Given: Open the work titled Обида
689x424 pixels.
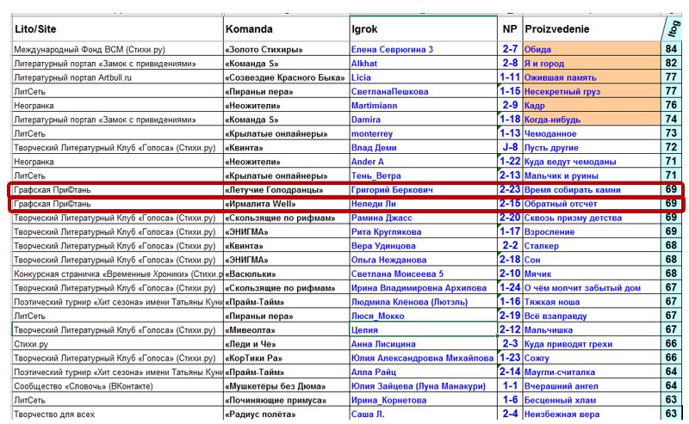Looking at the screenshot, I should click(538, 50).
